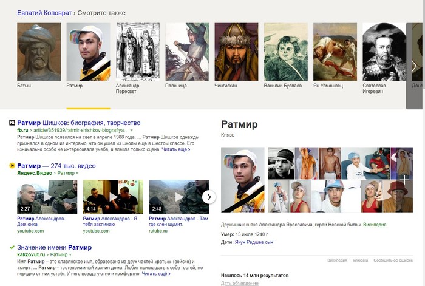Viewport: 425px width, 286px height.
Task: Click the Умер: 15 июля 1240 г. text
Action: (x=245, y=234)
